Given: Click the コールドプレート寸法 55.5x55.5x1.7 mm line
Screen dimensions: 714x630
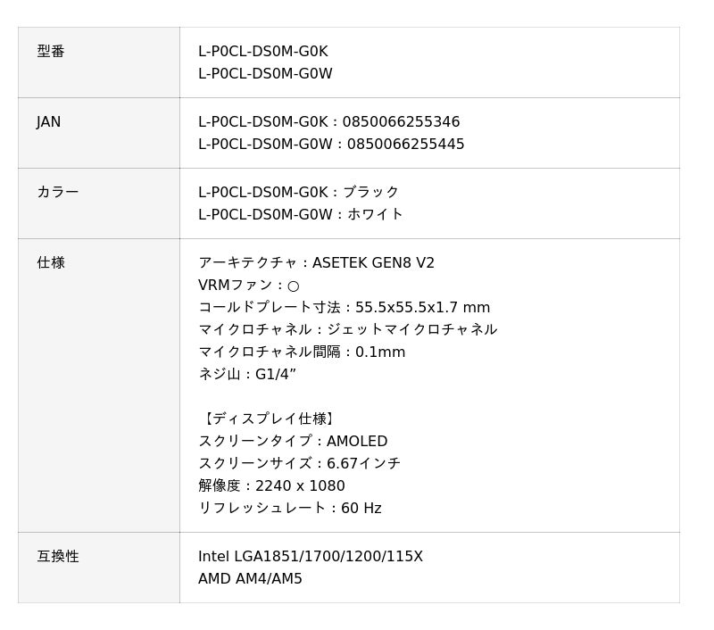Looking at the screenshot, I should (x=344, y=308).
